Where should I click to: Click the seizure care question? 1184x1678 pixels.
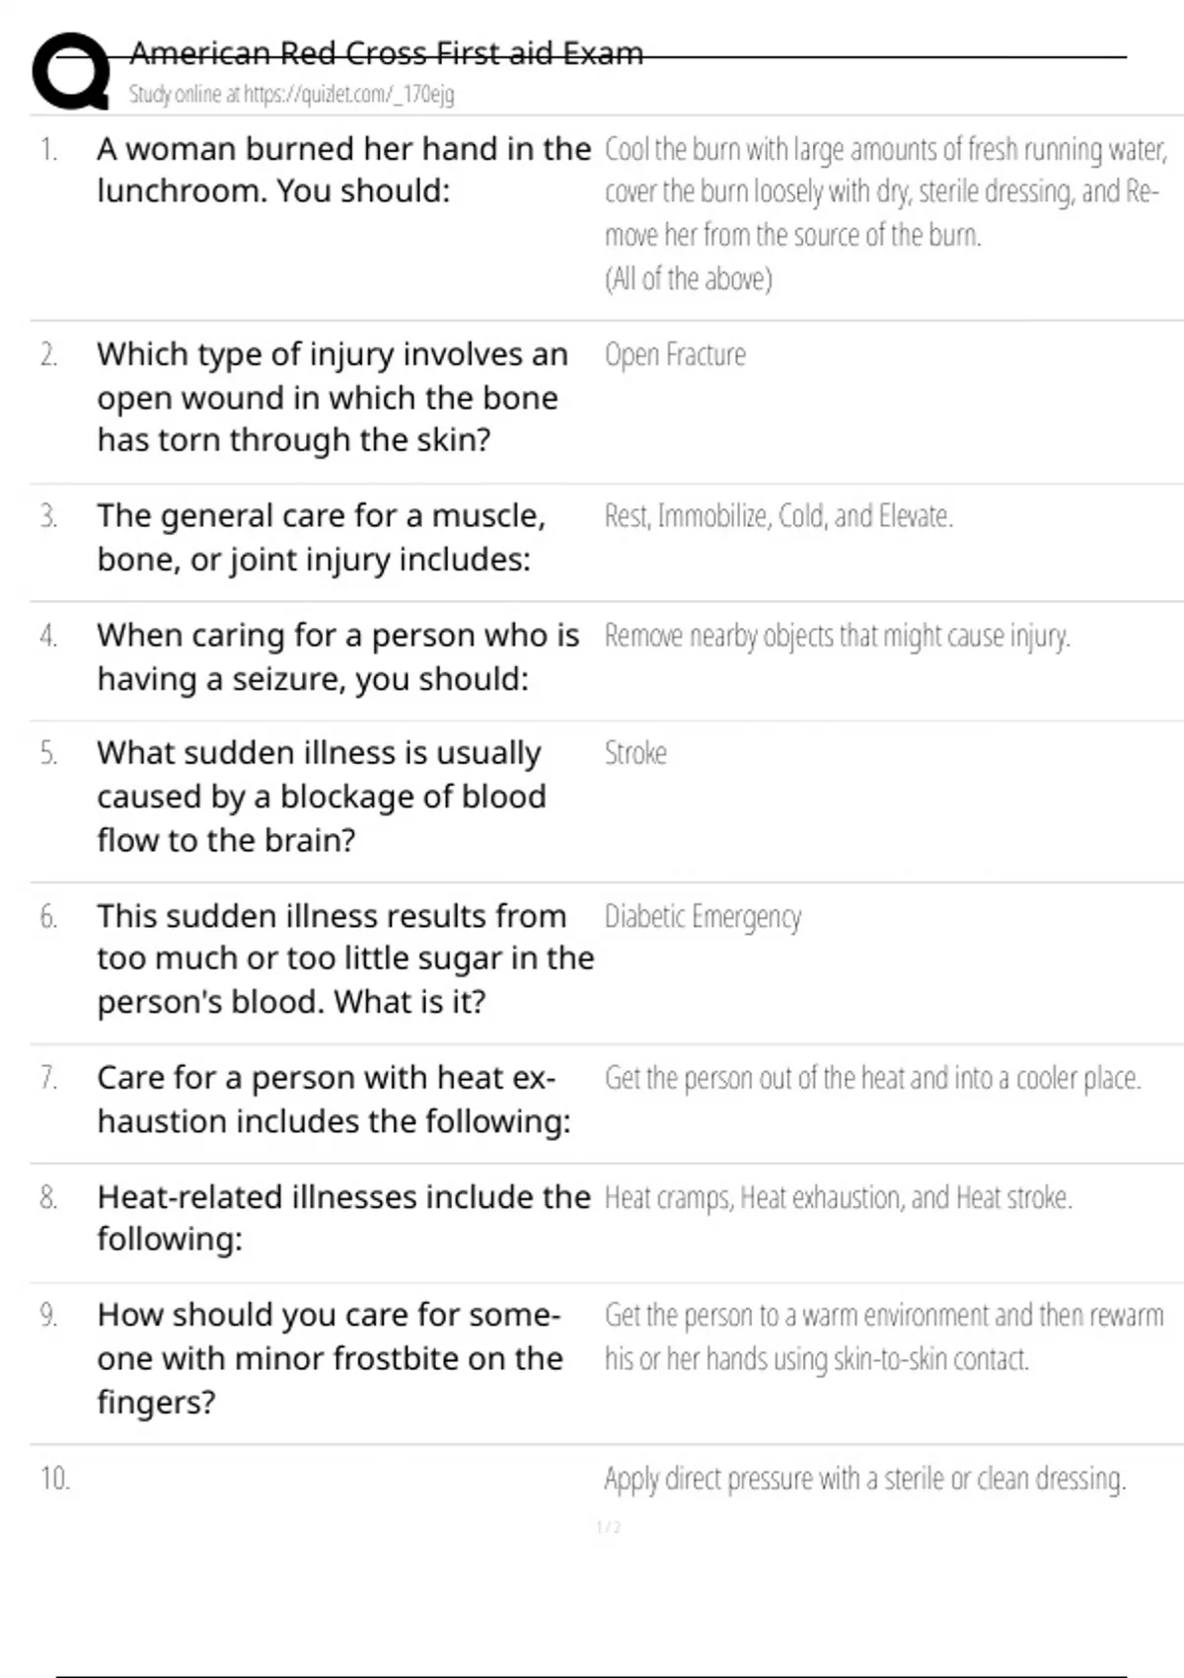337,657
